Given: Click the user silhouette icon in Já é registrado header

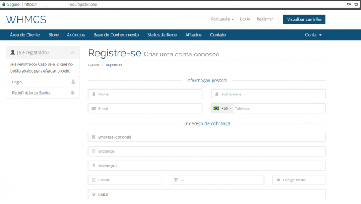Looking at the screenshot, I should pos(12,52).
